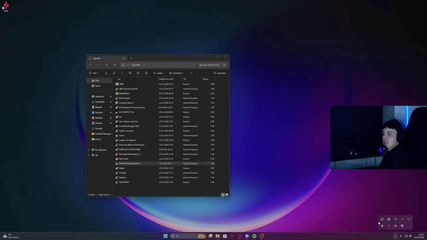Open File Explorer from the taskbar
The image size is (427, 240).
218,236
